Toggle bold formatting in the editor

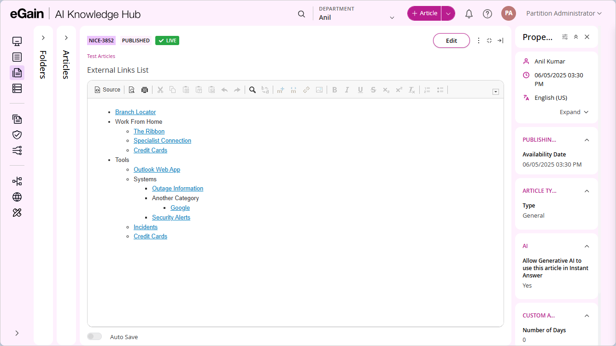tap(334, 90)
